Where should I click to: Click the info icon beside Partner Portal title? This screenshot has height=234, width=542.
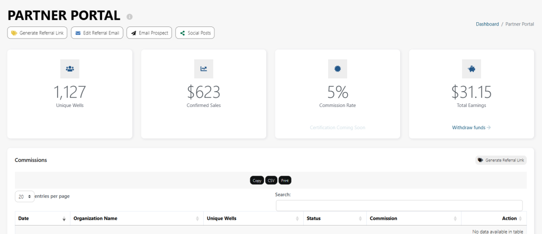[130, 17]
